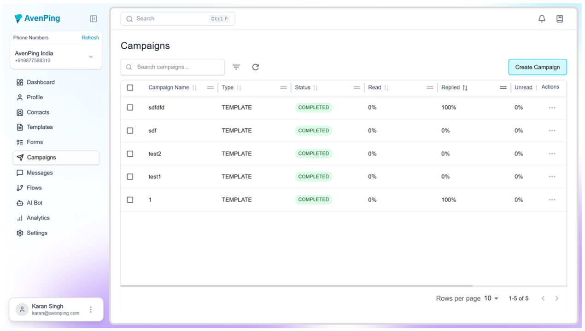Click the Refresh phone numbers link
The width and height of the screenshot is (585, 331).
coord(90,38)
